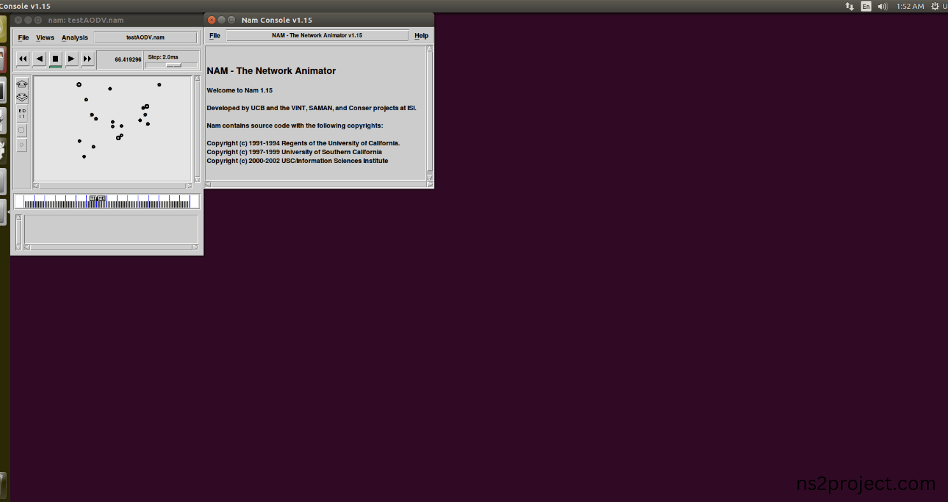Click the testAODV.nam title button

click(145, 38)
